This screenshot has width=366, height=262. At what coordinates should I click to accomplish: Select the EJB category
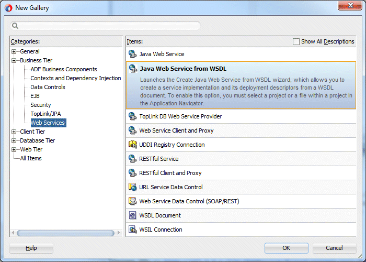[x=35, y=96]
